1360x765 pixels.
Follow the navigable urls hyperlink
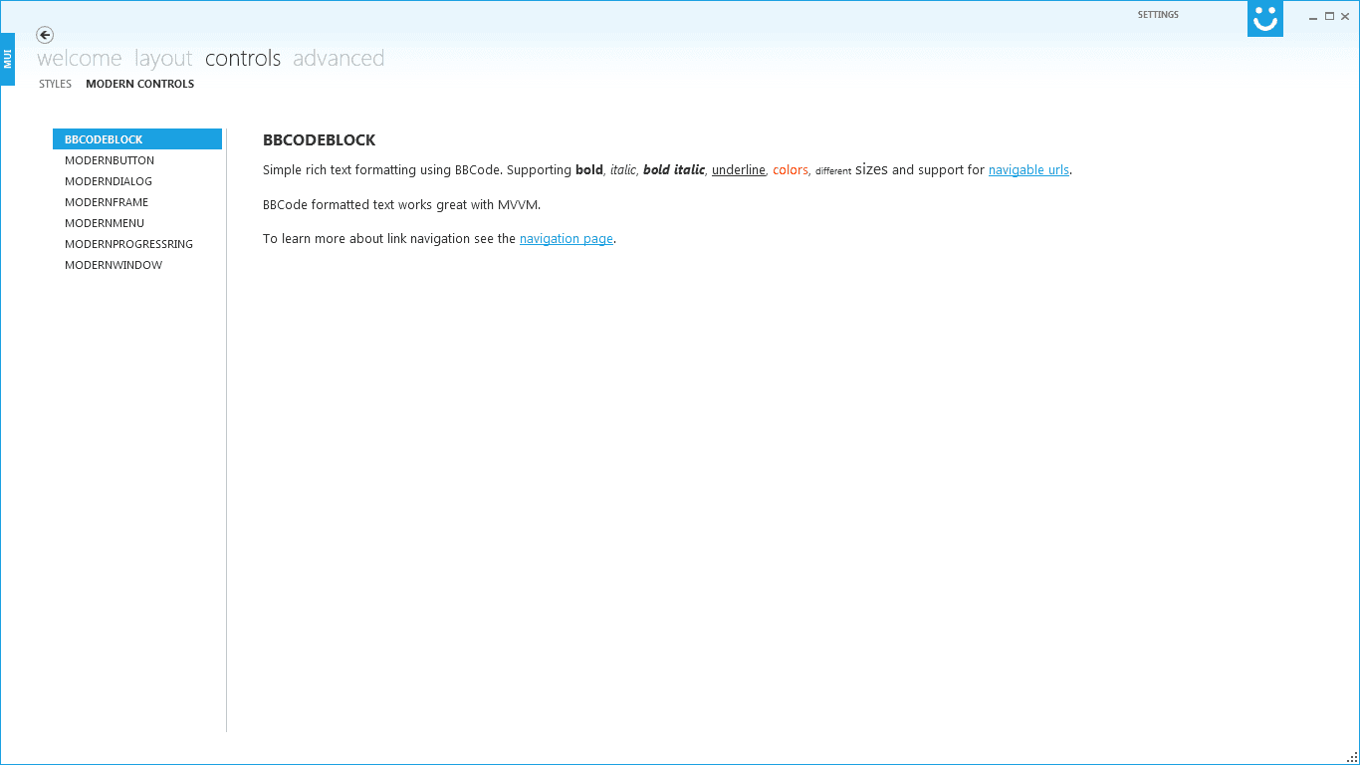click(x=1028, y=169)
